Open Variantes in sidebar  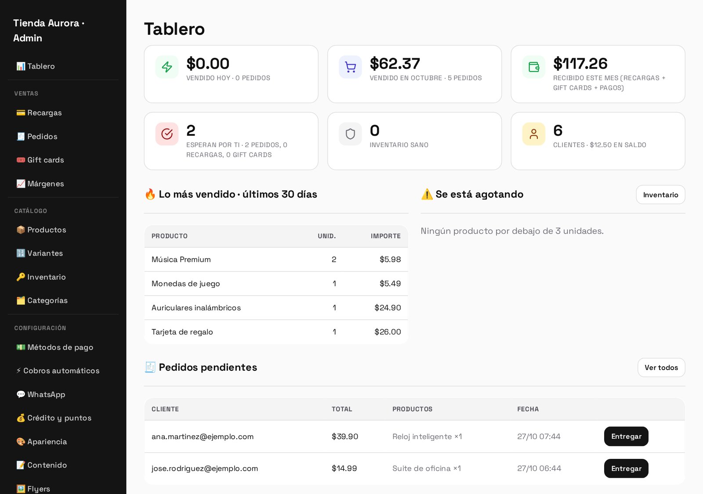click(63, 253)
